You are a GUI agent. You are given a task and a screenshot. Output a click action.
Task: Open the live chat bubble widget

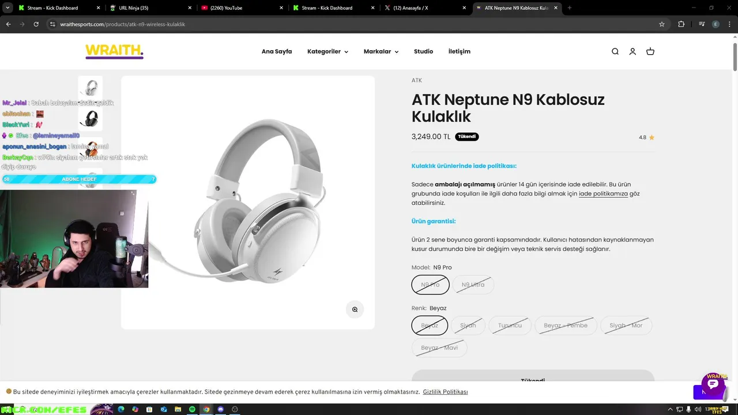pyautogui.click(x=713, y=384)
